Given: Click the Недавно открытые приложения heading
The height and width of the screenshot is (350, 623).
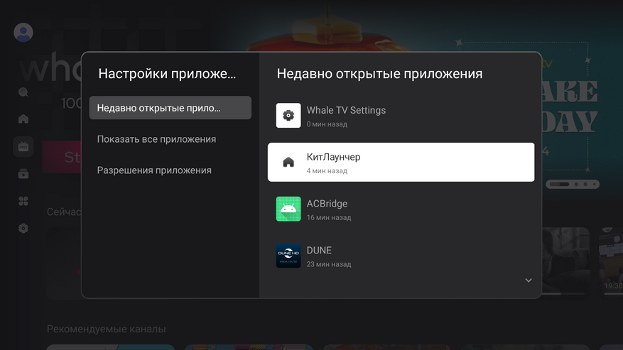Looking at the screenshot, I should pos(379,74).
